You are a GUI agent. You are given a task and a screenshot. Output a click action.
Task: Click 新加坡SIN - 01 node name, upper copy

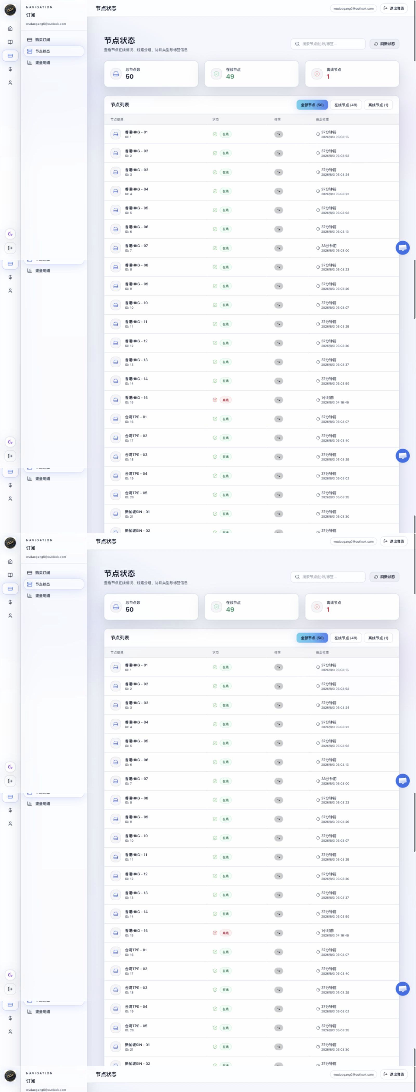tap(137, 512)
